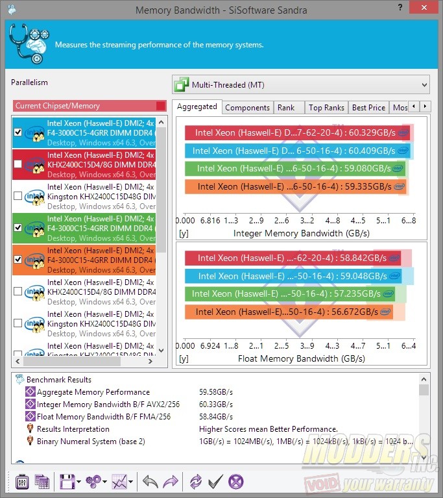The width and height of the screenshot is (443, 498).
Task: Uncheck the green F4-3000C15-4GRR row checkbox
Action: (18, 227)
